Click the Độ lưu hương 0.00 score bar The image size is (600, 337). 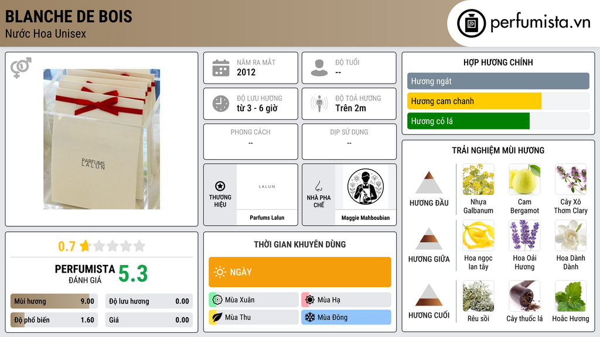pos(149,301)
